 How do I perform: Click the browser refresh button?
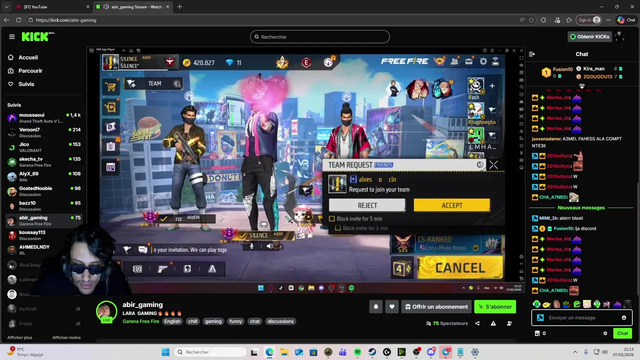click(x=18, y=20)
